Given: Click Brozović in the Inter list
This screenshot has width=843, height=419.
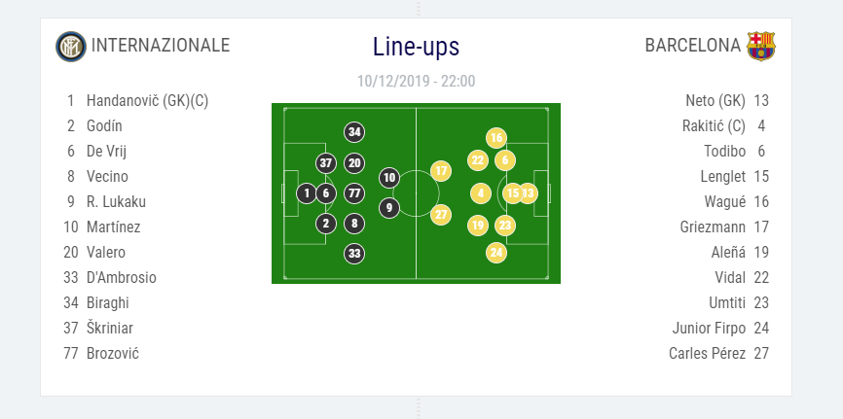Looking at the screenshot, I should [x=113, y=353].
